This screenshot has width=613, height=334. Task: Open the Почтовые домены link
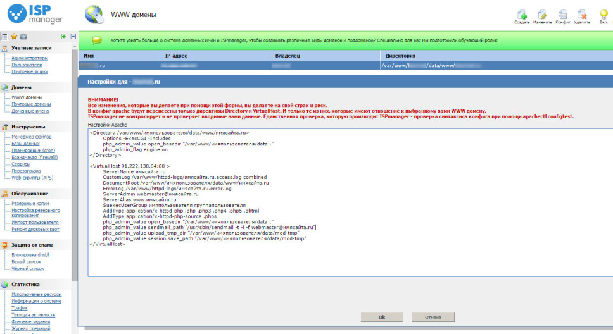point(31,104)
